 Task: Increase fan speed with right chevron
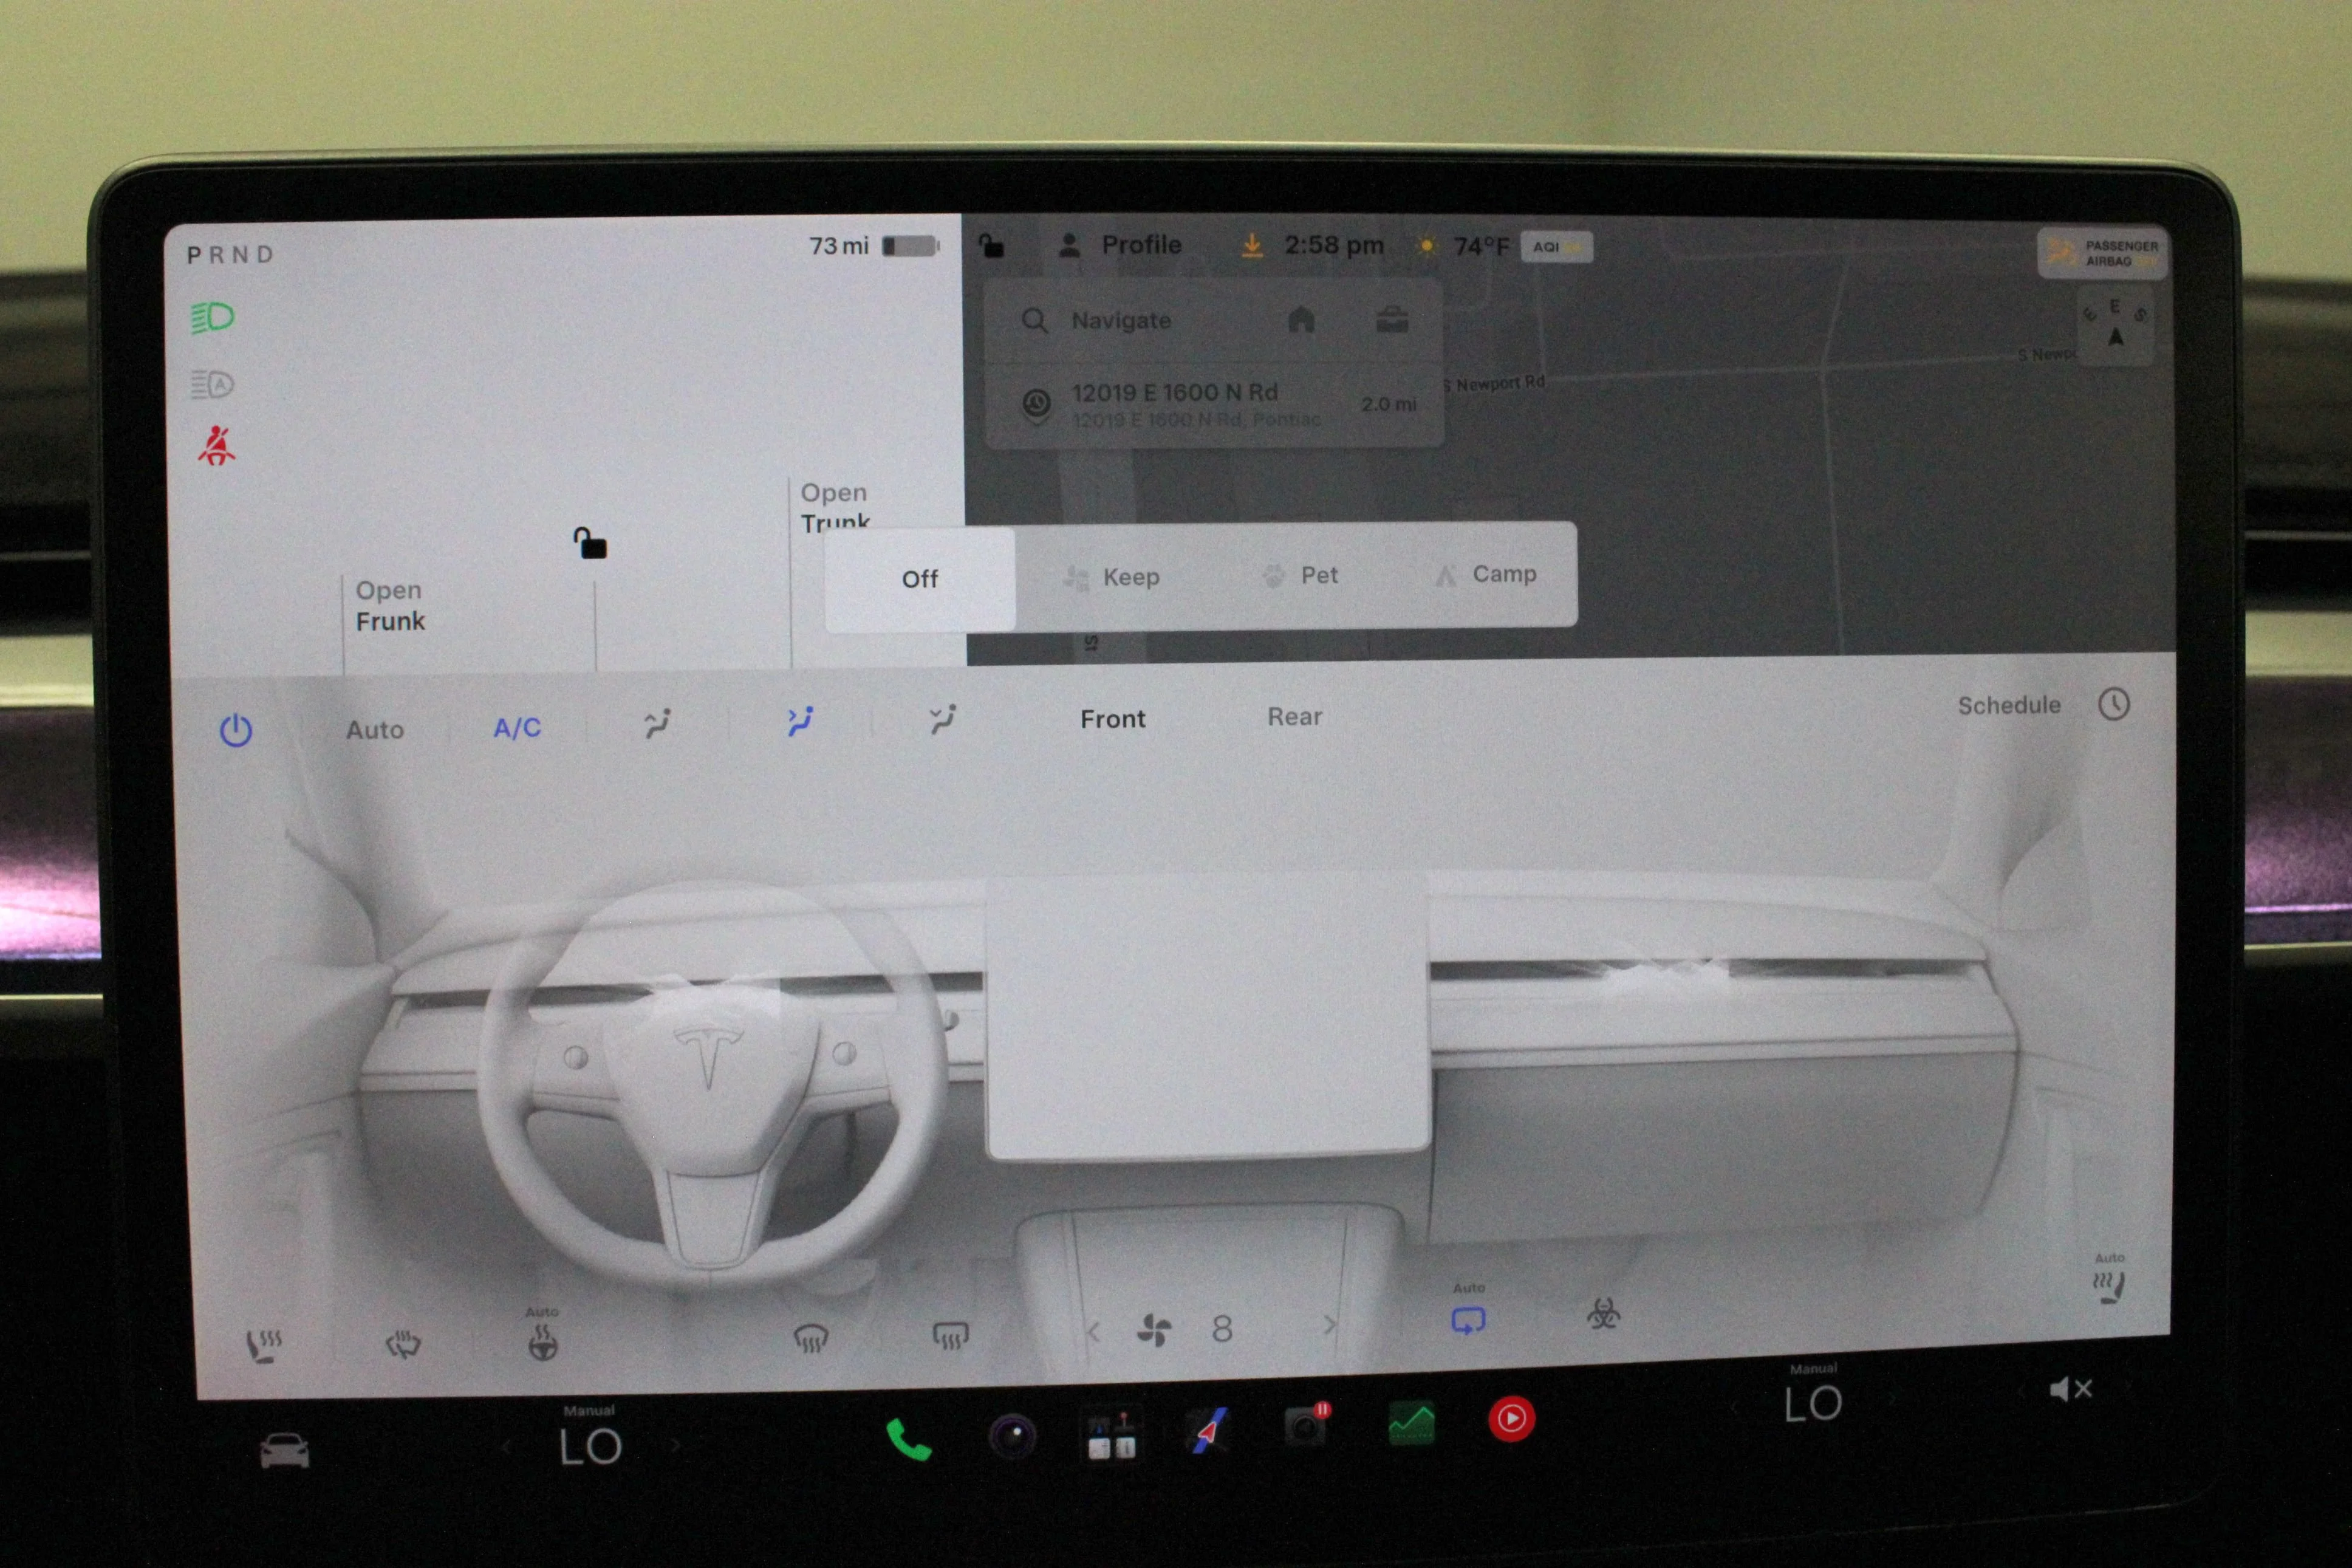tap(1328, 1325)
